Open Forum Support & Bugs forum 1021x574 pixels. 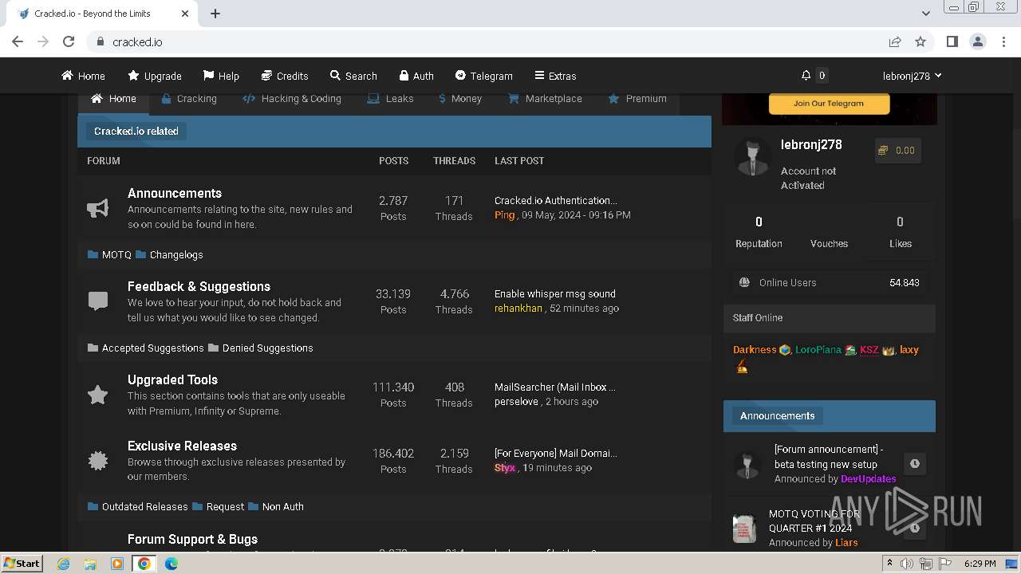(x=192, y=539)
